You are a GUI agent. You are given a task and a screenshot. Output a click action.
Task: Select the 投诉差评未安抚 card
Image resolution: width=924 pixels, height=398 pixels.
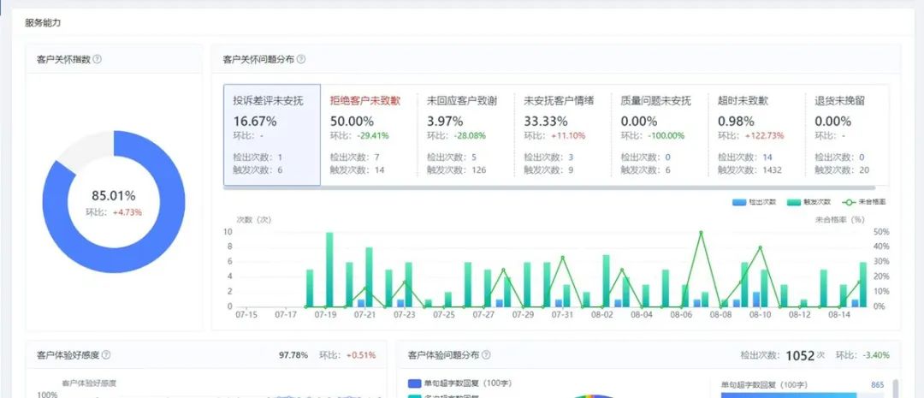coord(272,134)
